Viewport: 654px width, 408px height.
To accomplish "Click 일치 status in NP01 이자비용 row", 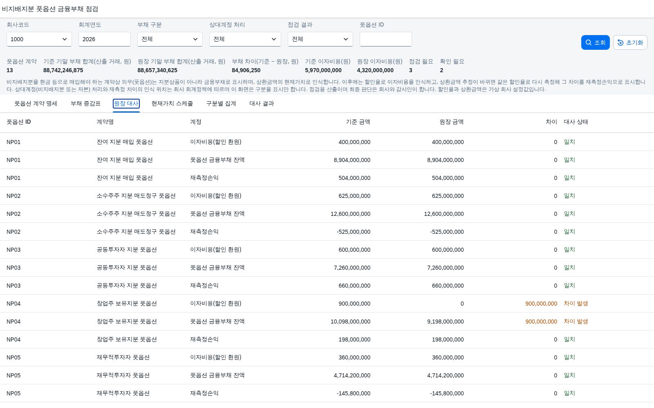I will (569, 142).
